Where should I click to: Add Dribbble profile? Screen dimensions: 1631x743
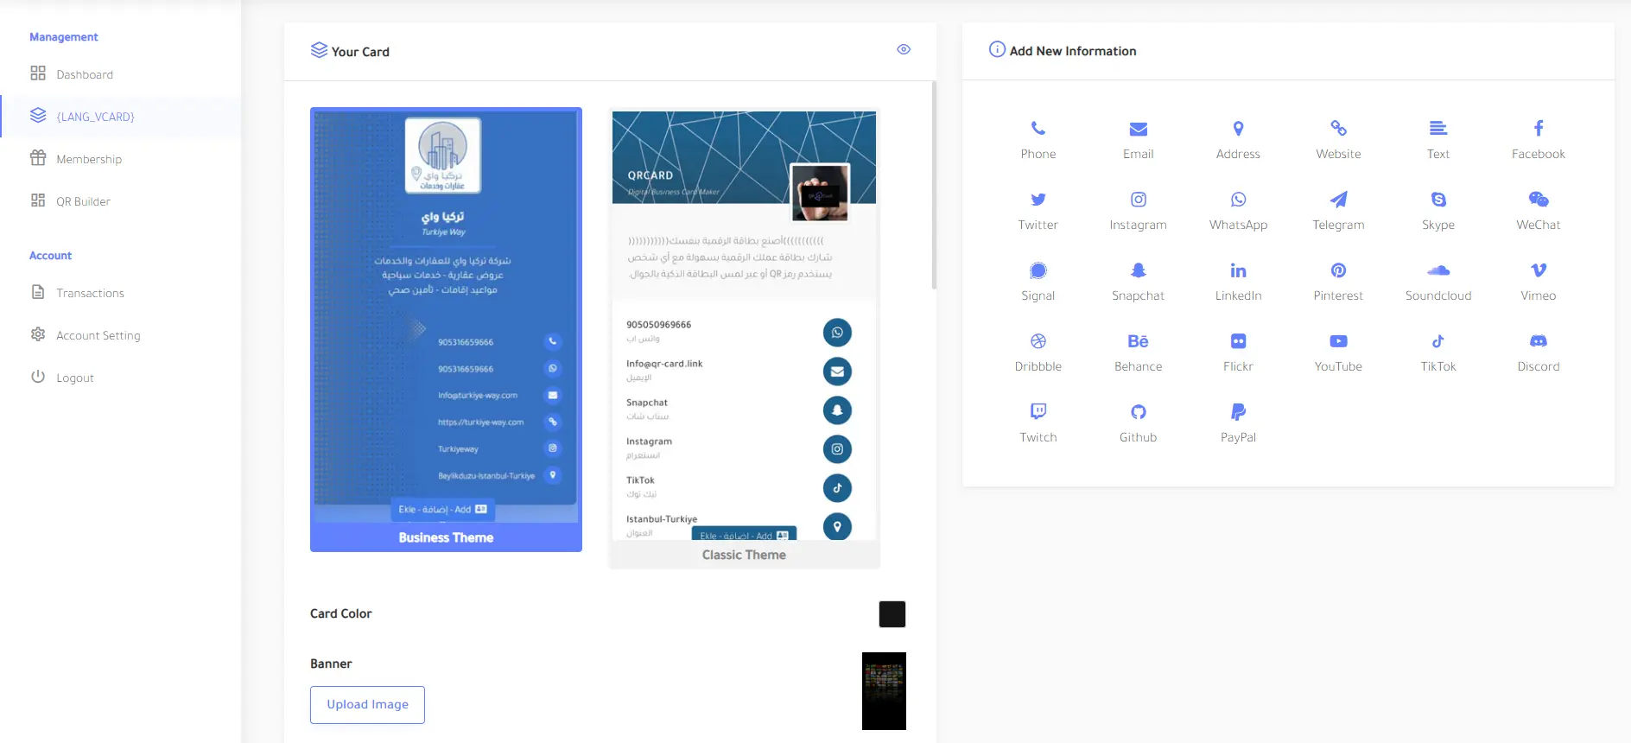1038,352
